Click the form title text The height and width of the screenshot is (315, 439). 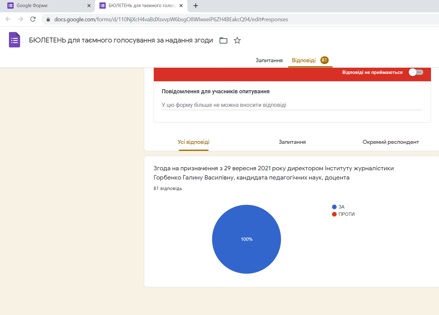(x=121, y=40)
